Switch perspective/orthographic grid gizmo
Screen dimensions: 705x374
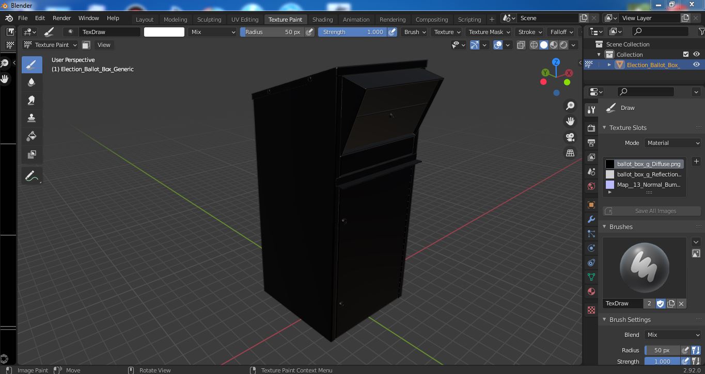pyautogui.click(x=570, y=153)
